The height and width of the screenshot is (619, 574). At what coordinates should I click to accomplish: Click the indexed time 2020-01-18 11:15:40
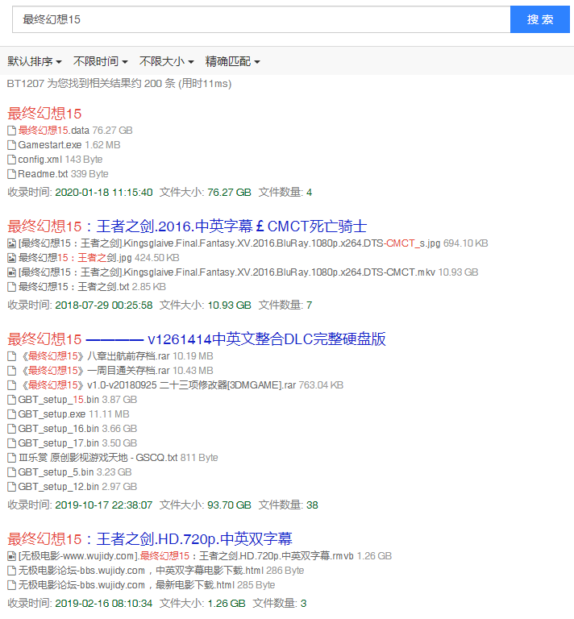tap(104, 193)
